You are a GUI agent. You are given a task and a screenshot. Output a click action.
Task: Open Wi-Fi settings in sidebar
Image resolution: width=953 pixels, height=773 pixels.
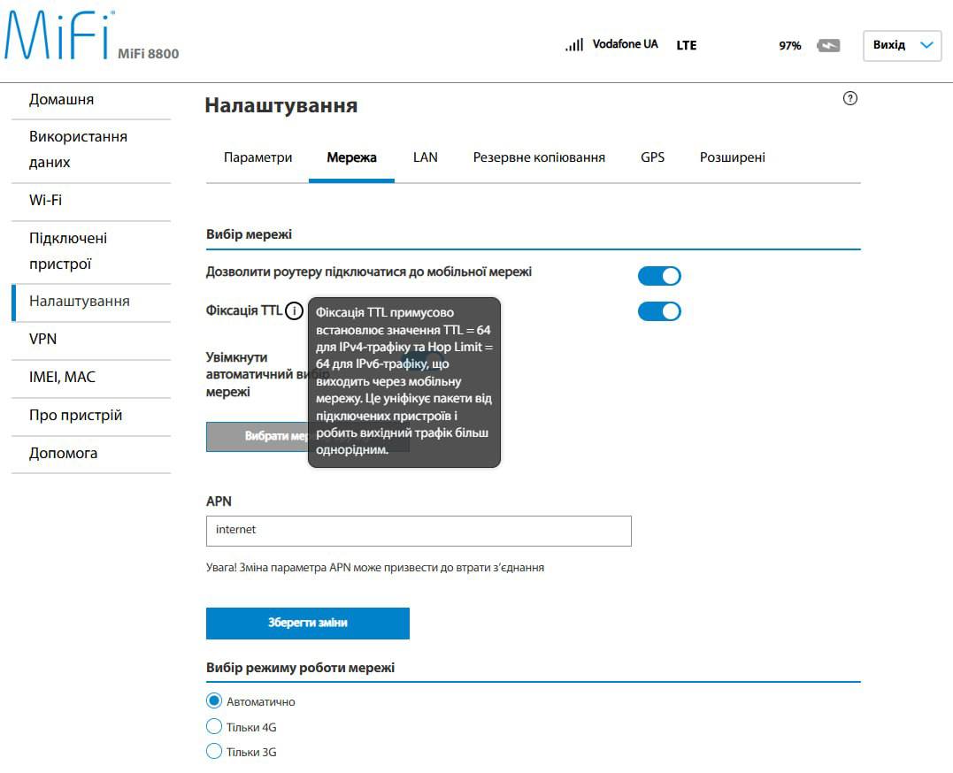pos(91,201)
